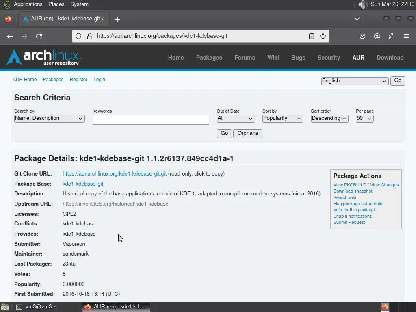
Task: Click the Packages link below the header
Action: [x=53, y=80]
